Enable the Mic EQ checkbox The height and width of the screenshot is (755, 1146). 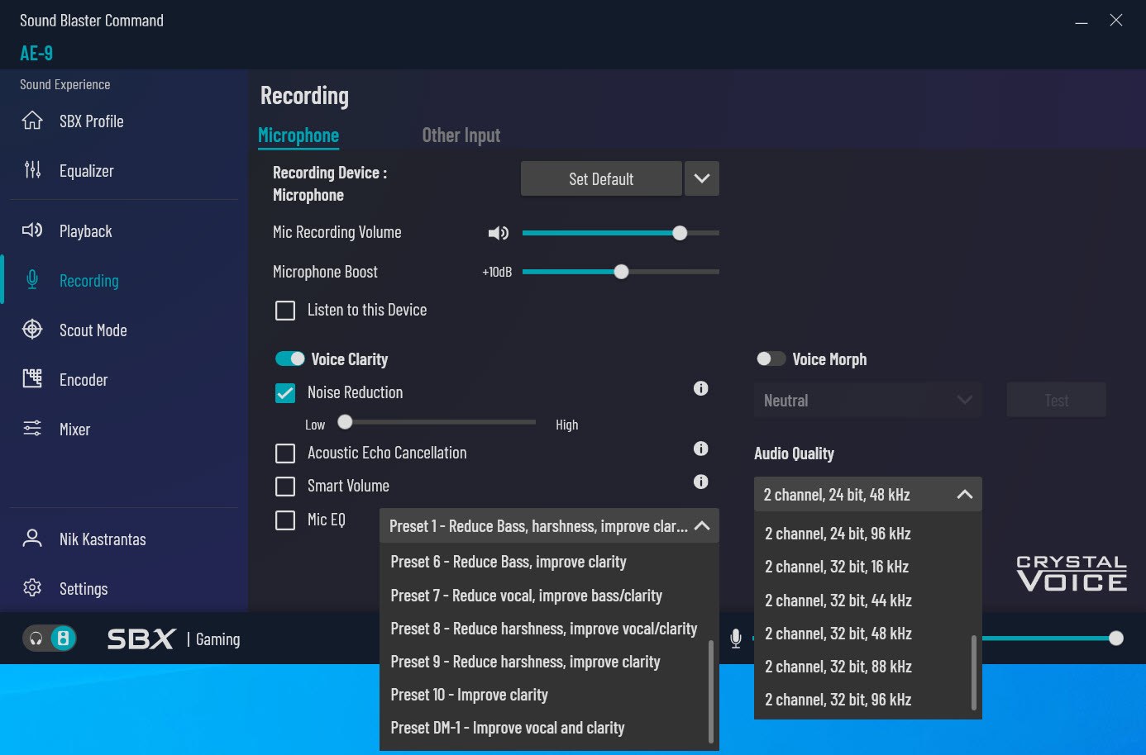285,520
